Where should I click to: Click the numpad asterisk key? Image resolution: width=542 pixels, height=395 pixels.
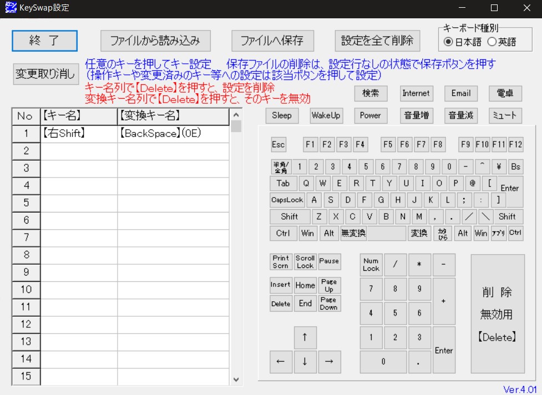tap(419, 265)
